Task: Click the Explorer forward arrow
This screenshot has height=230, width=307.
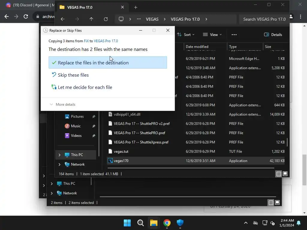Action: pos(77,19)
